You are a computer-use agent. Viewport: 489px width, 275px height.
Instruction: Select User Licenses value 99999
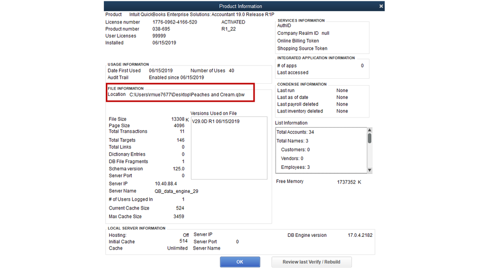tap(159, 36)
